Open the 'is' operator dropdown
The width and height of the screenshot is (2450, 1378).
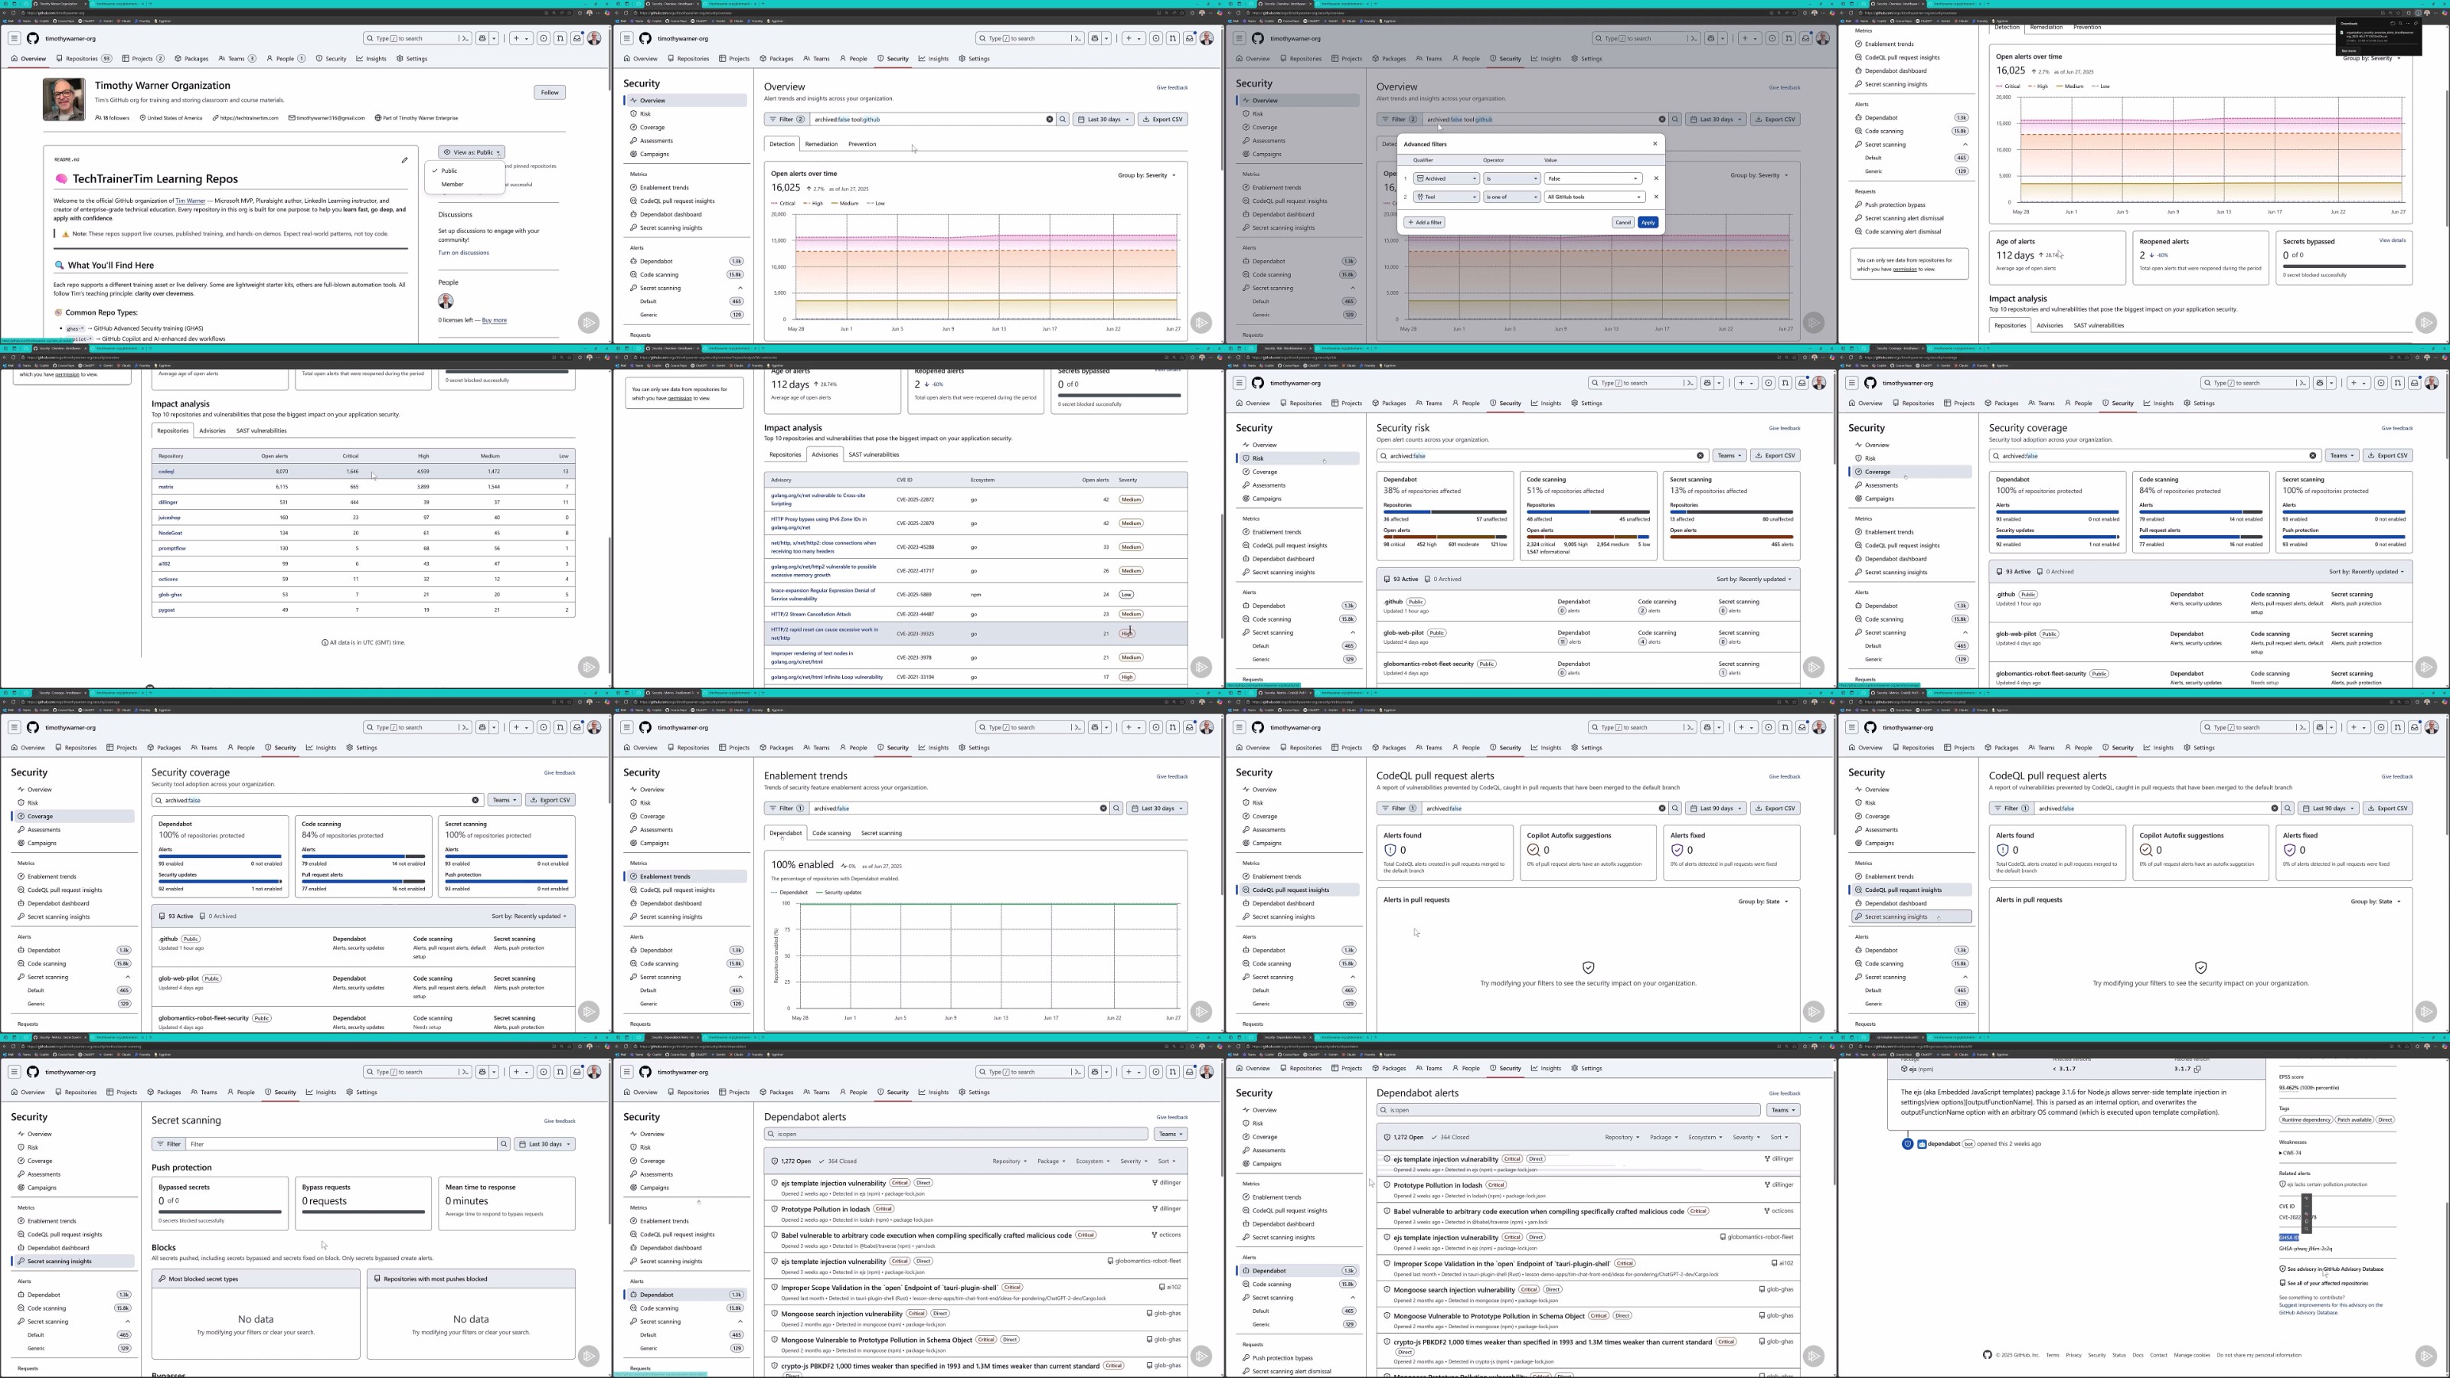tap(1511, 179)
